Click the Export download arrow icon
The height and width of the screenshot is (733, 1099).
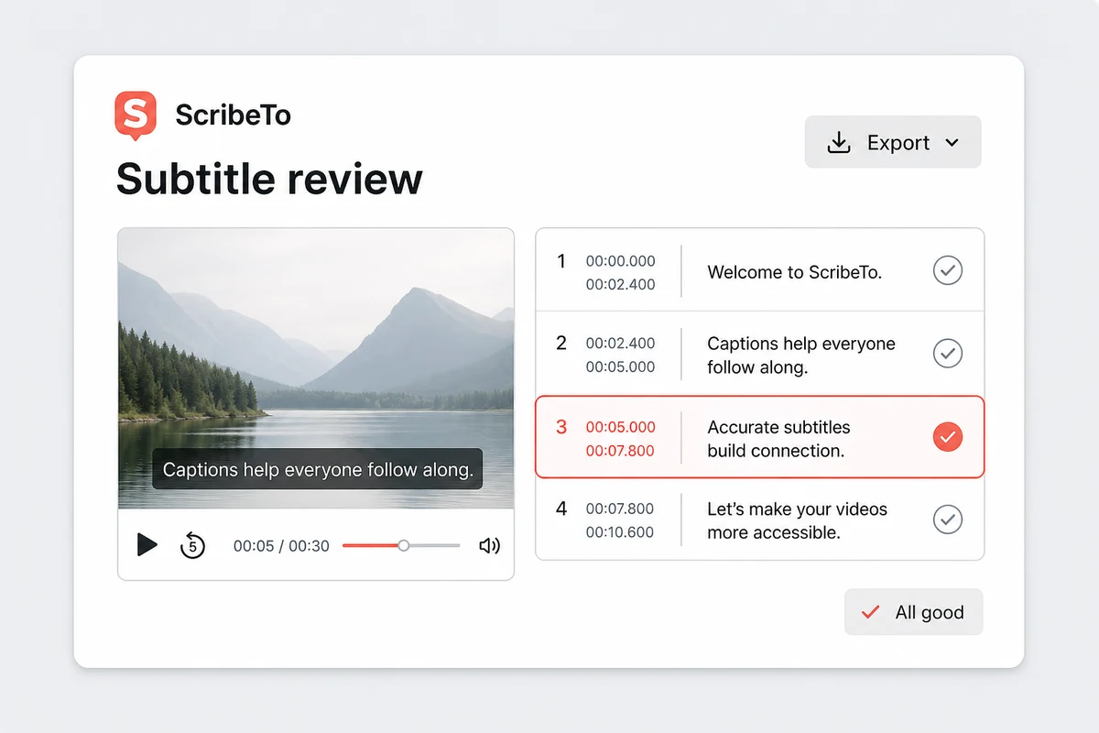point(838,142)
